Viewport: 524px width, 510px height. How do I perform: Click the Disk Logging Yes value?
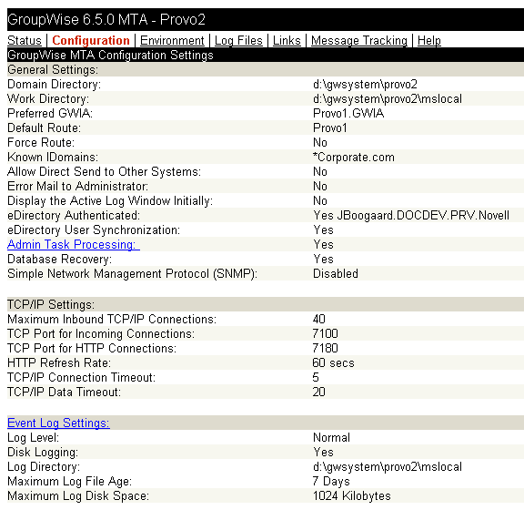coord(324,453)
